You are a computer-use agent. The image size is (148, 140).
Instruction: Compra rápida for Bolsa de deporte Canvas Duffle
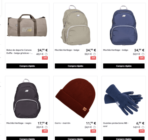tap(27, 66)
